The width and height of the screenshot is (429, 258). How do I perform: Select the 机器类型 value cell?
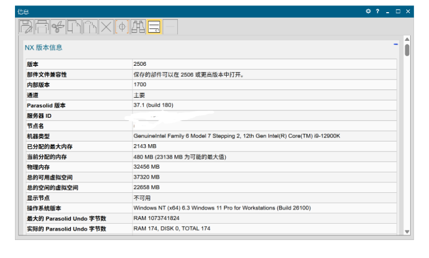[236, 136]
